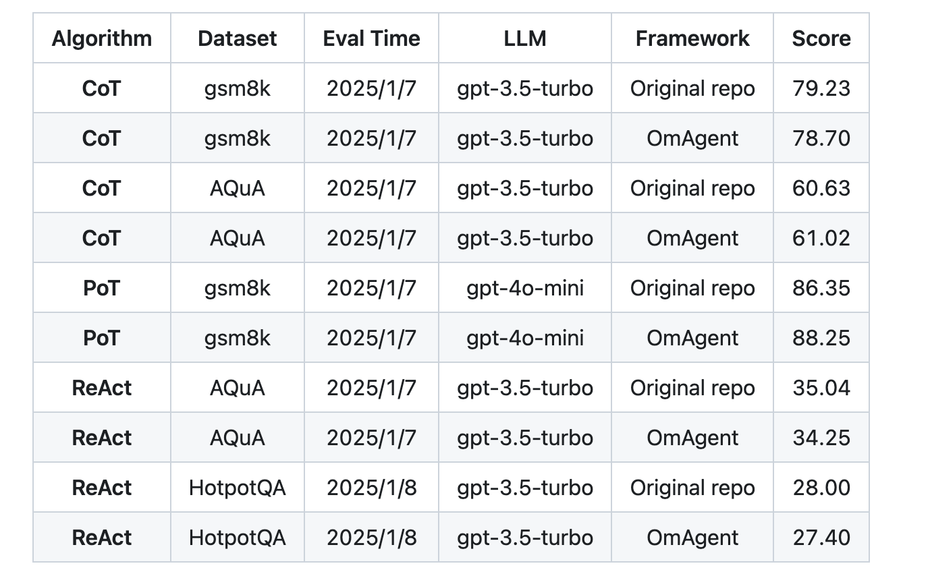Screen dimensions: 930x572
Task: Click the Dataset column header
Action: click(238, 38)
